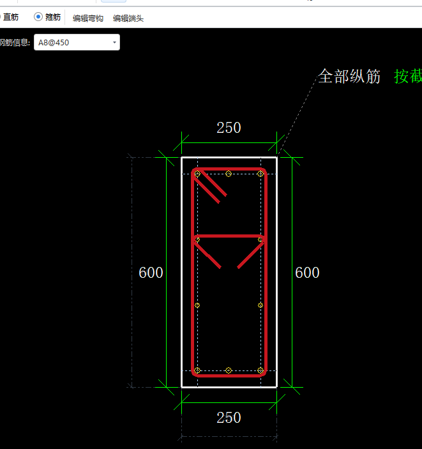Image resolution: width=422 pixels, height=449 pixels.
Task: Click the 钢筋信息 label
Action: (x=15, y=43)
